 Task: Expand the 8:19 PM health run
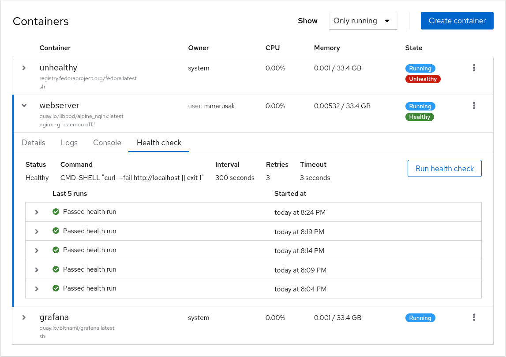tap(37, 231)
